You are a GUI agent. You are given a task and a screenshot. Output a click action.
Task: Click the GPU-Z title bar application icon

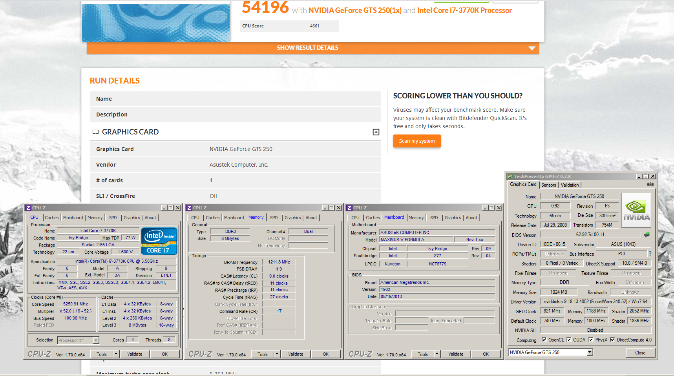point(510,176)
